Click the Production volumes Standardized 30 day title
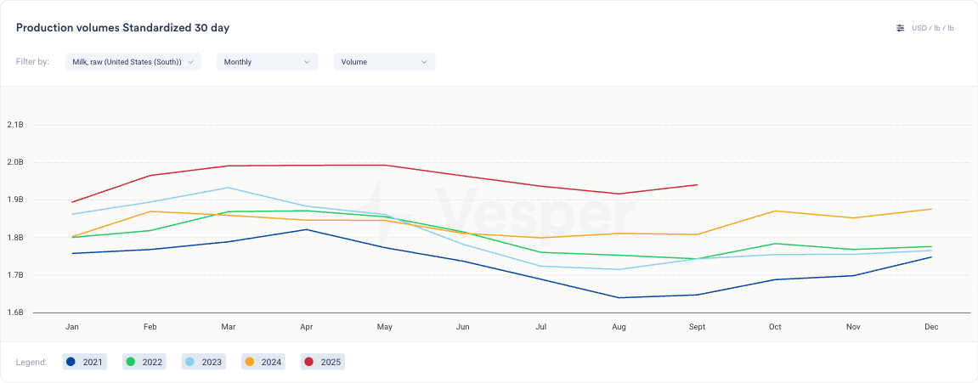 [122, 28]
